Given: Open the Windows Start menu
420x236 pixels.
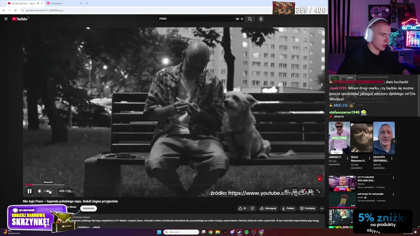Looking at the screenshot, I should 159,232.
